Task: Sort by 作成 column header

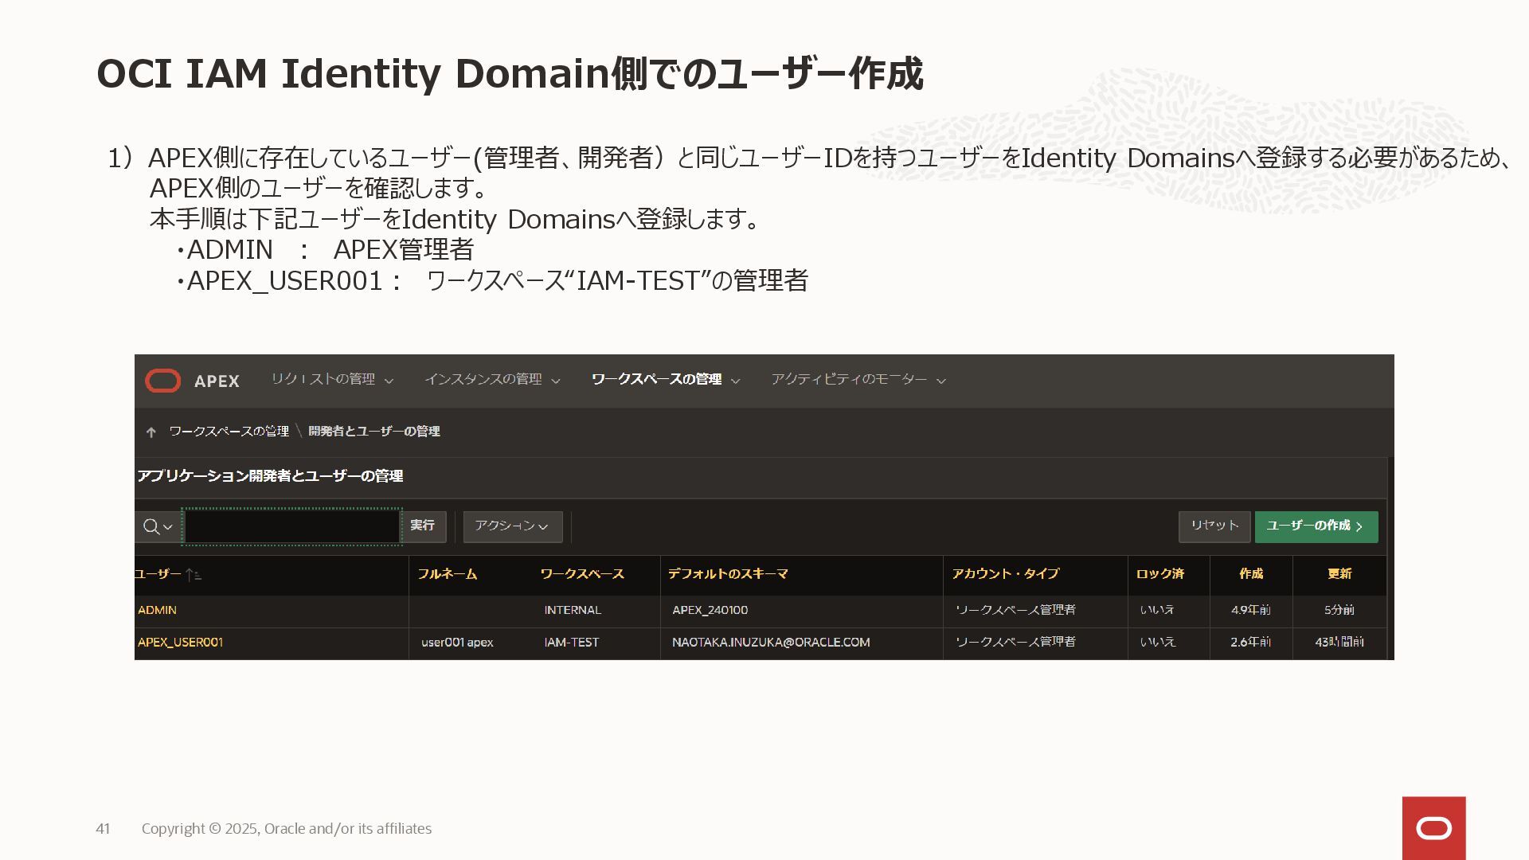Action: pos(1251,574)
